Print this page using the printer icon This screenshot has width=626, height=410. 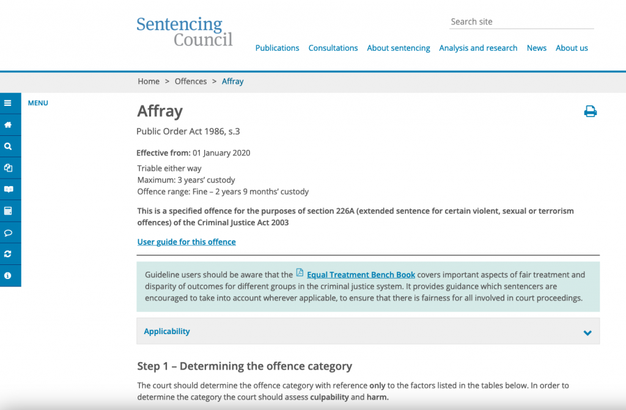click(590, 111)
